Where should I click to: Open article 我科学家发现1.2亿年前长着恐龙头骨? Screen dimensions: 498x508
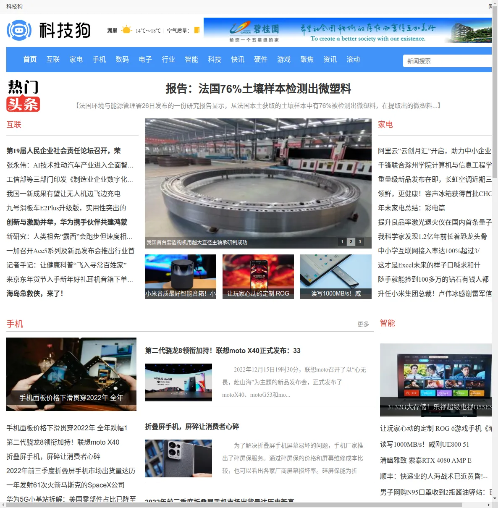point(432,236)
